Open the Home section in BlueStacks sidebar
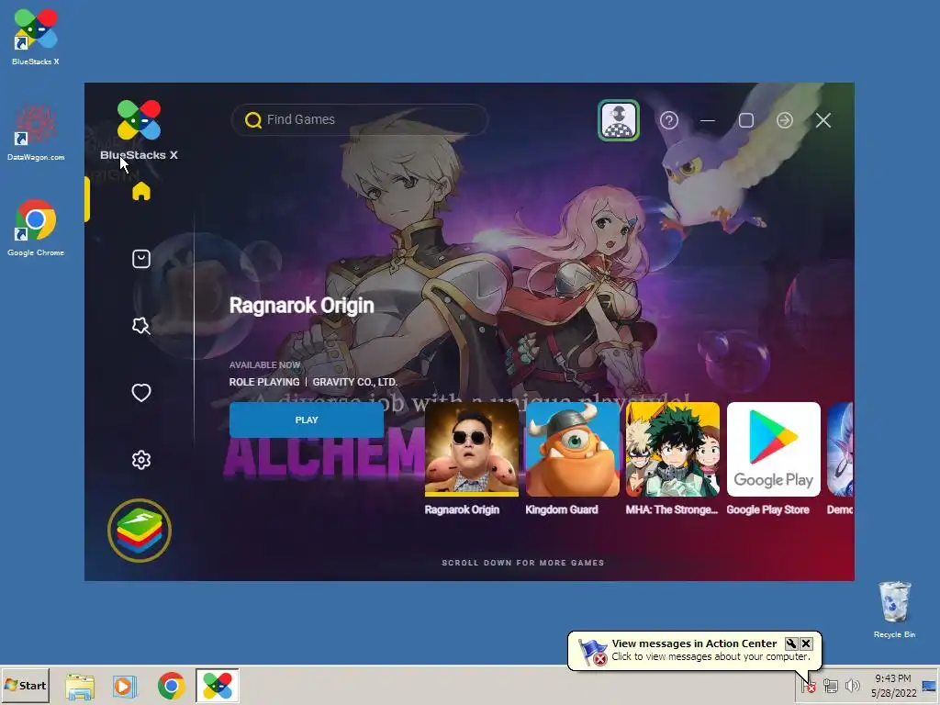The width and height of the screenshot is (940, 705). point(140,191)
